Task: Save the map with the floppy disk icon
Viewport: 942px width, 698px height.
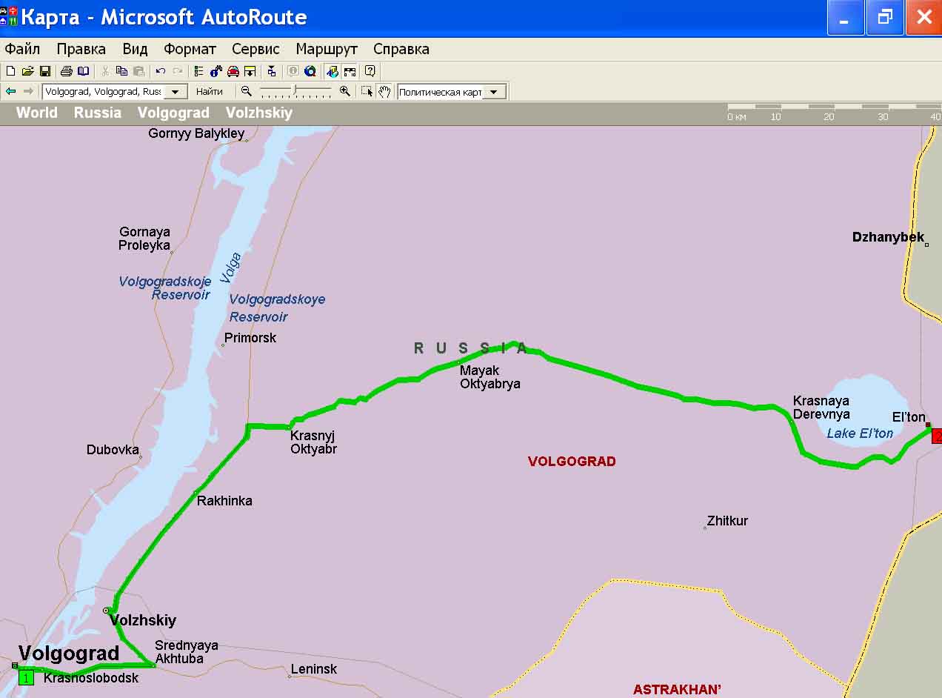Action: click(x=44, y=71)
